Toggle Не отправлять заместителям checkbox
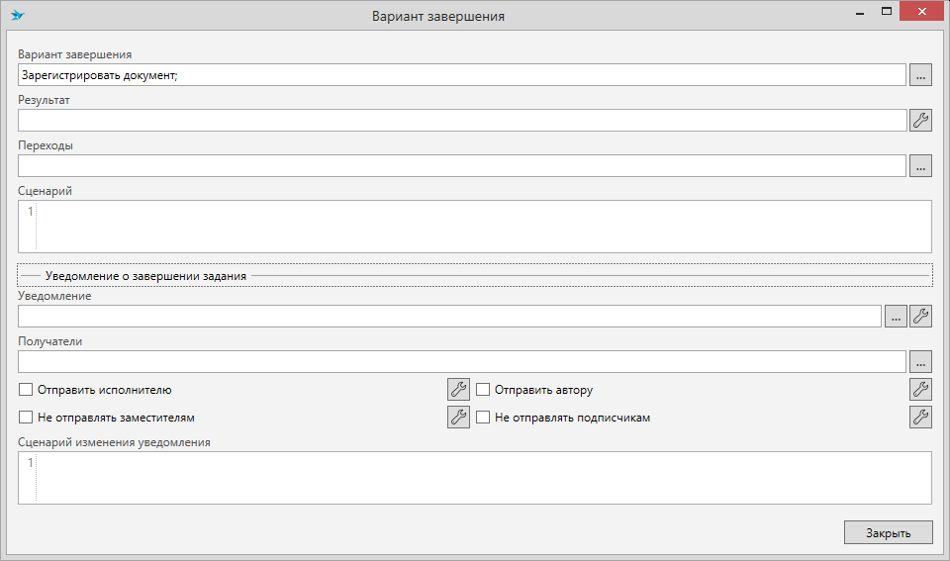 [x=27, y=418]
